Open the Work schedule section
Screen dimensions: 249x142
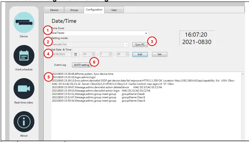tap(24, 56)
